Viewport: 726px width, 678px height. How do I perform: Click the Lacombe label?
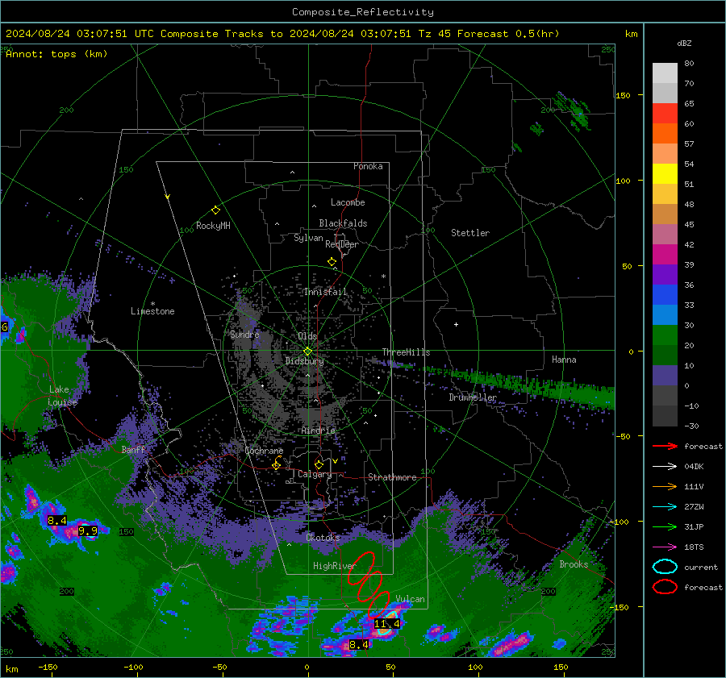point(348,202)
